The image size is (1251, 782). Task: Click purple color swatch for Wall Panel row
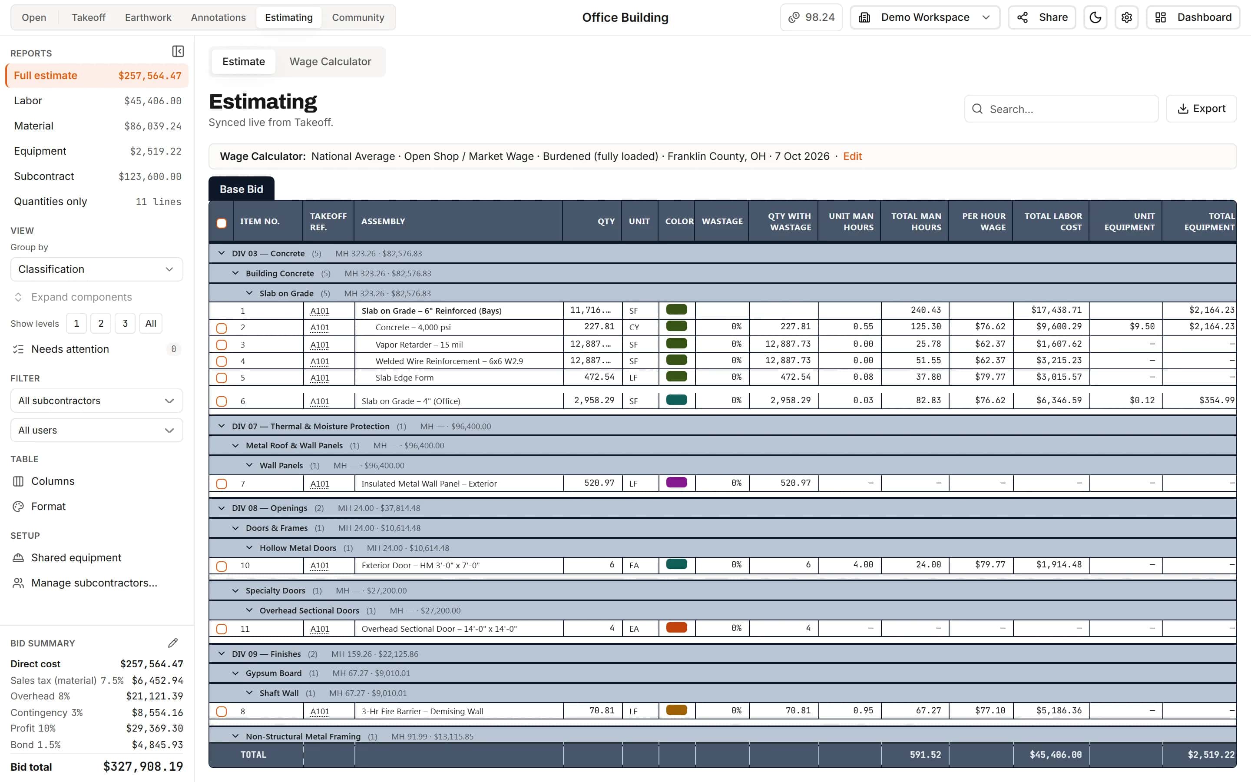(676, 483)
